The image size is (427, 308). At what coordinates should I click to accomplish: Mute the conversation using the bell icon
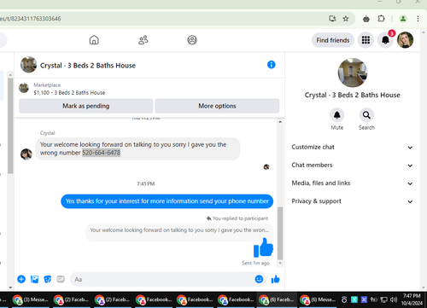coord(337,115)
